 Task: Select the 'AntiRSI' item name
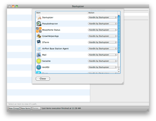tap(46, 67)
